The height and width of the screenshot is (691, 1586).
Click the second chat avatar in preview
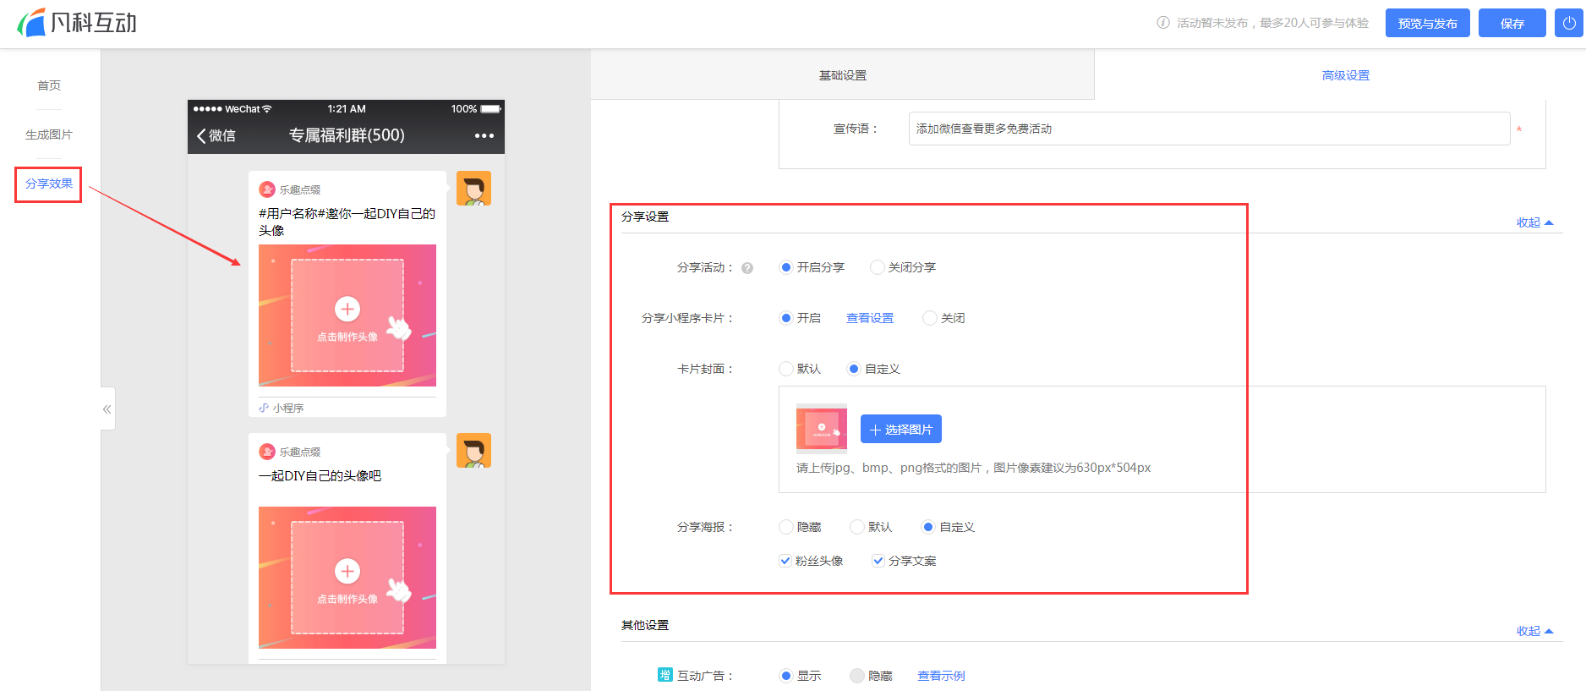tap(473, 450)
